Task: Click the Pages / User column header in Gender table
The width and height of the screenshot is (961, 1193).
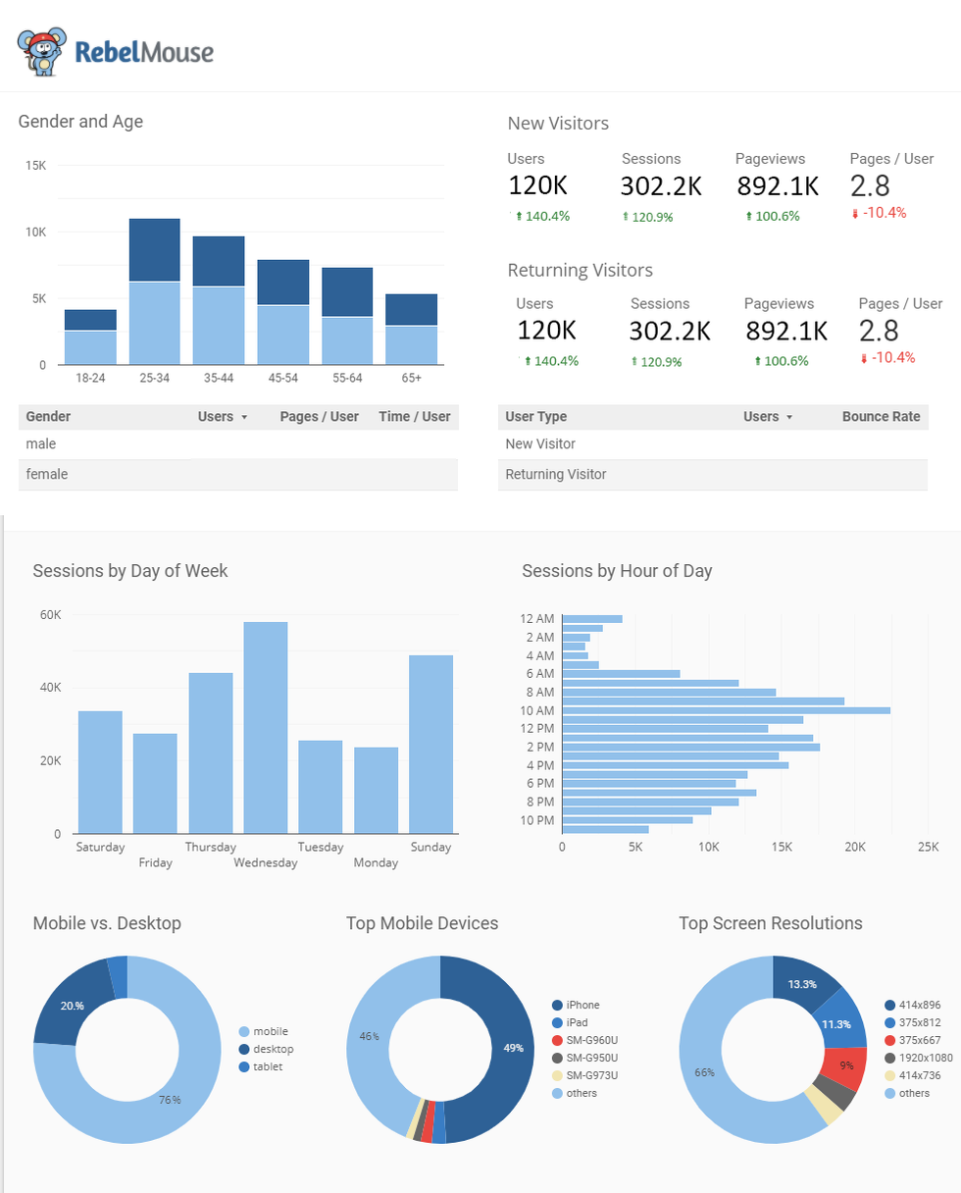Action: [319, 417]
